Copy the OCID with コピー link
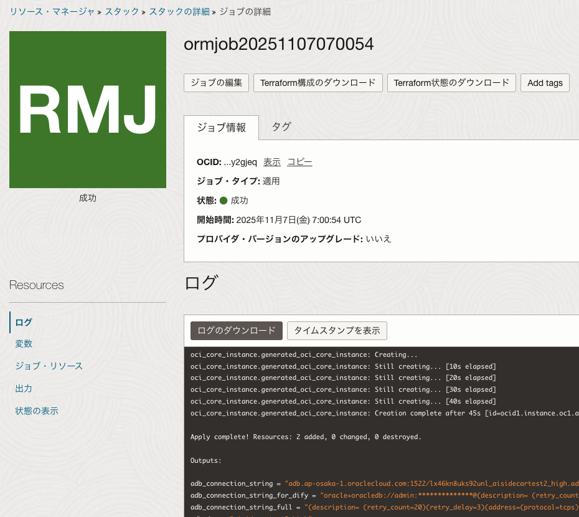The height and width of the screenshot is (517, 579). pyautogui.click(x=299, y=162)
